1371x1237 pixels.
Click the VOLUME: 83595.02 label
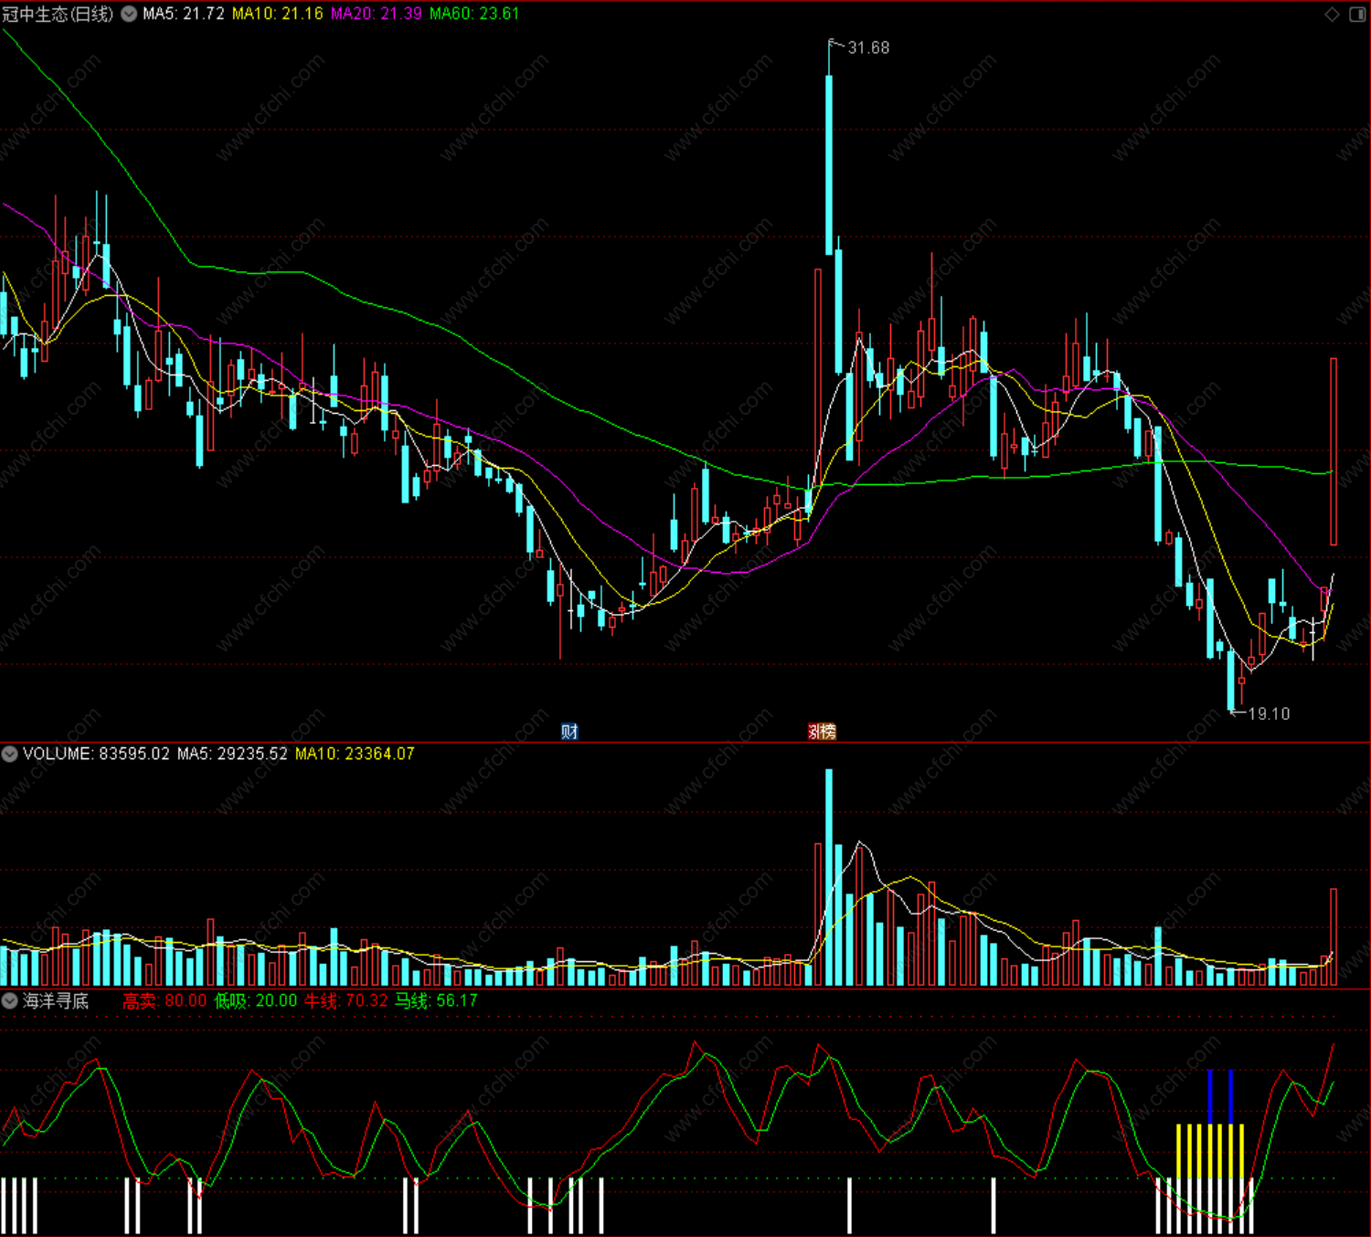96,754
